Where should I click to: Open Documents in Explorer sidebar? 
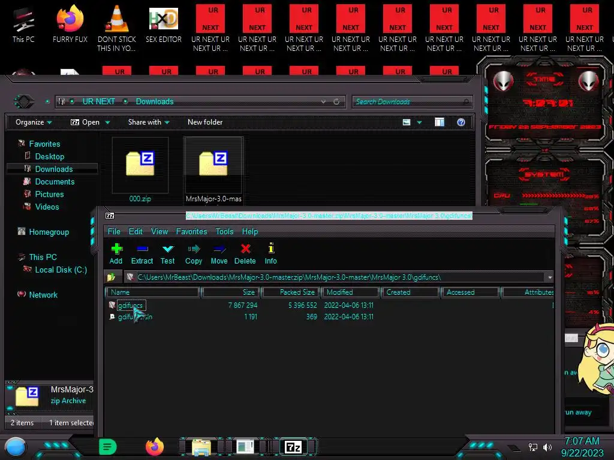click(55, 181)
